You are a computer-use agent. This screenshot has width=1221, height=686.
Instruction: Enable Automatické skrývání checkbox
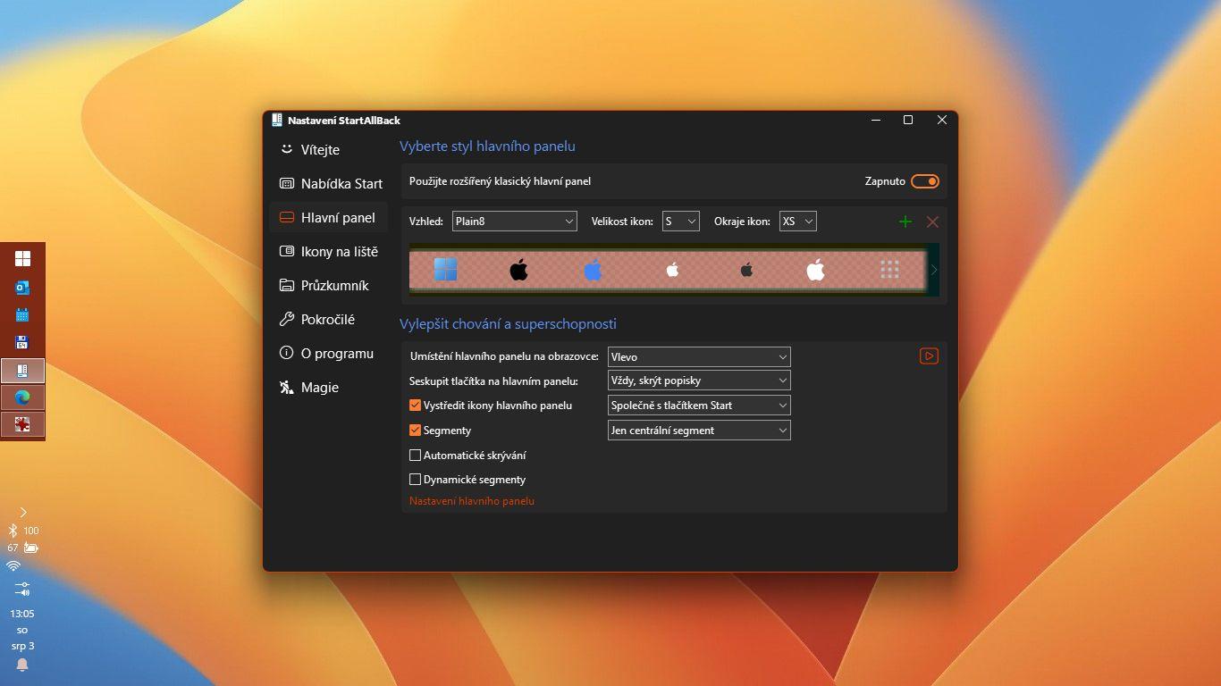coord(415,455)
